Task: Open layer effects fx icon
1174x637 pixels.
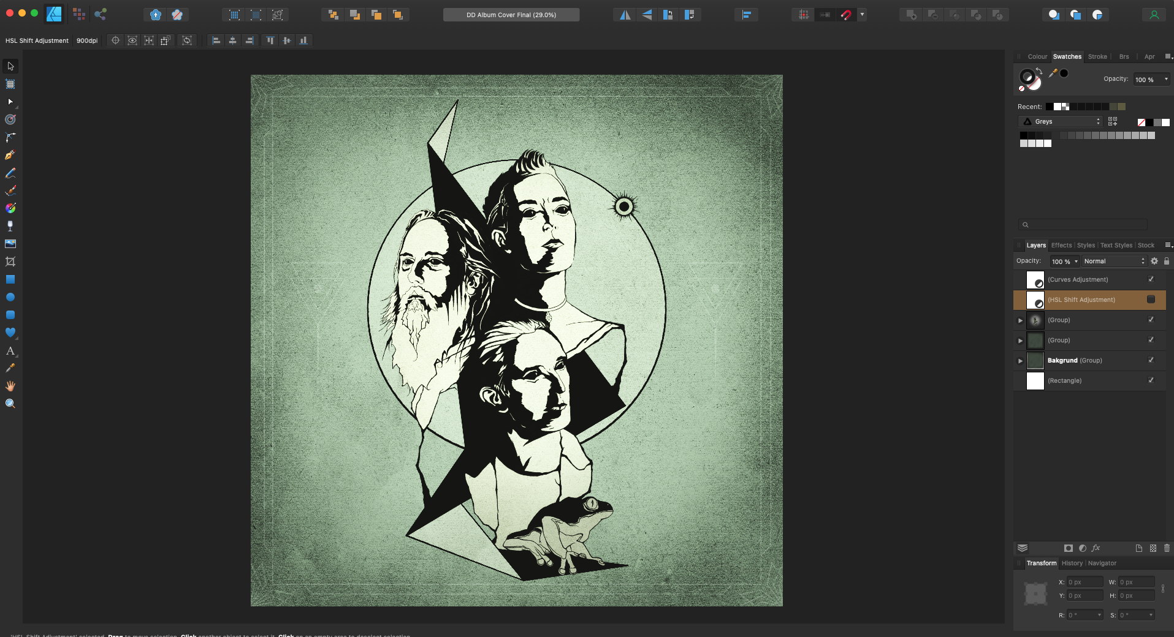Action: coord(1096,548)
